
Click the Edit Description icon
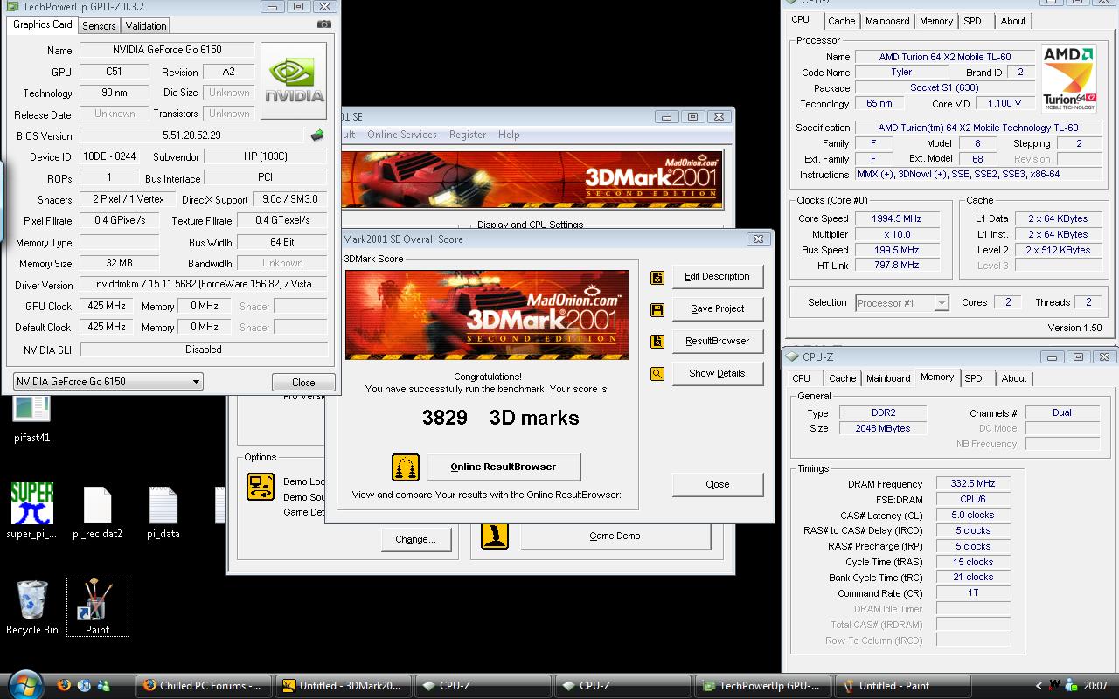point(657,277)
